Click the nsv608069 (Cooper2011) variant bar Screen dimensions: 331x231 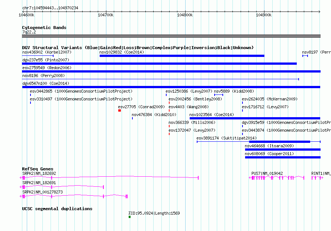(x=283, y=157)
